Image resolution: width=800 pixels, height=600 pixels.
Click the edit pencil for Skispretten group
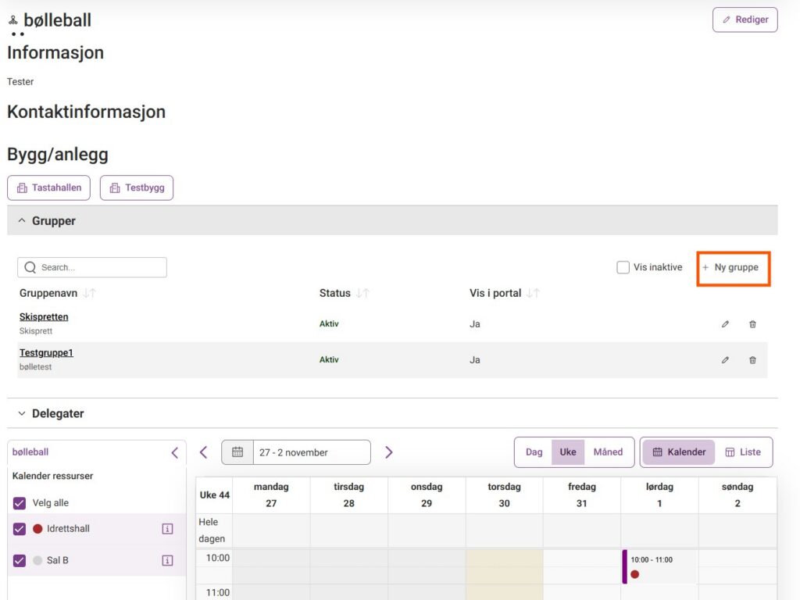pos(725,324)
